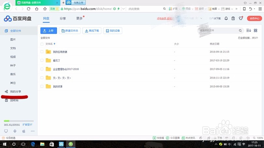Screen dimensions: 264x148
Task: Open folder 企业管理协会2017-2018
Action: click(x=66, y=69)
